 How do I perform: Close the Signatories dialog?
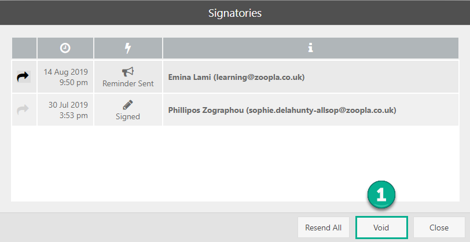pyautogui.click(x=439, y=228)
